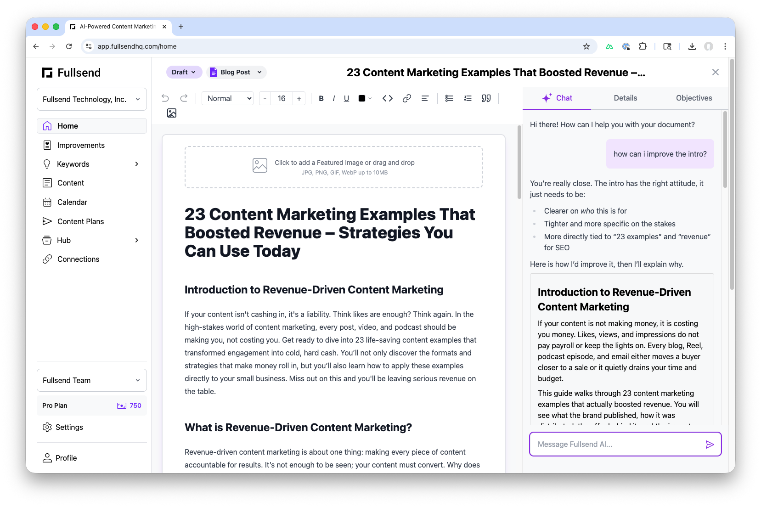Open Settings from the sidebar
This screenshot has height=507, width=761.
pyautogui.click(x=69, y=427)
